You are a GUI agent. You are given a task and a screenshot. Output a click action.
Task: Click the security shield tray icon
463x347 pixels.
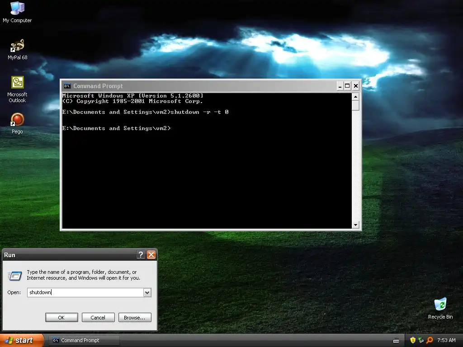pos(413,340)
